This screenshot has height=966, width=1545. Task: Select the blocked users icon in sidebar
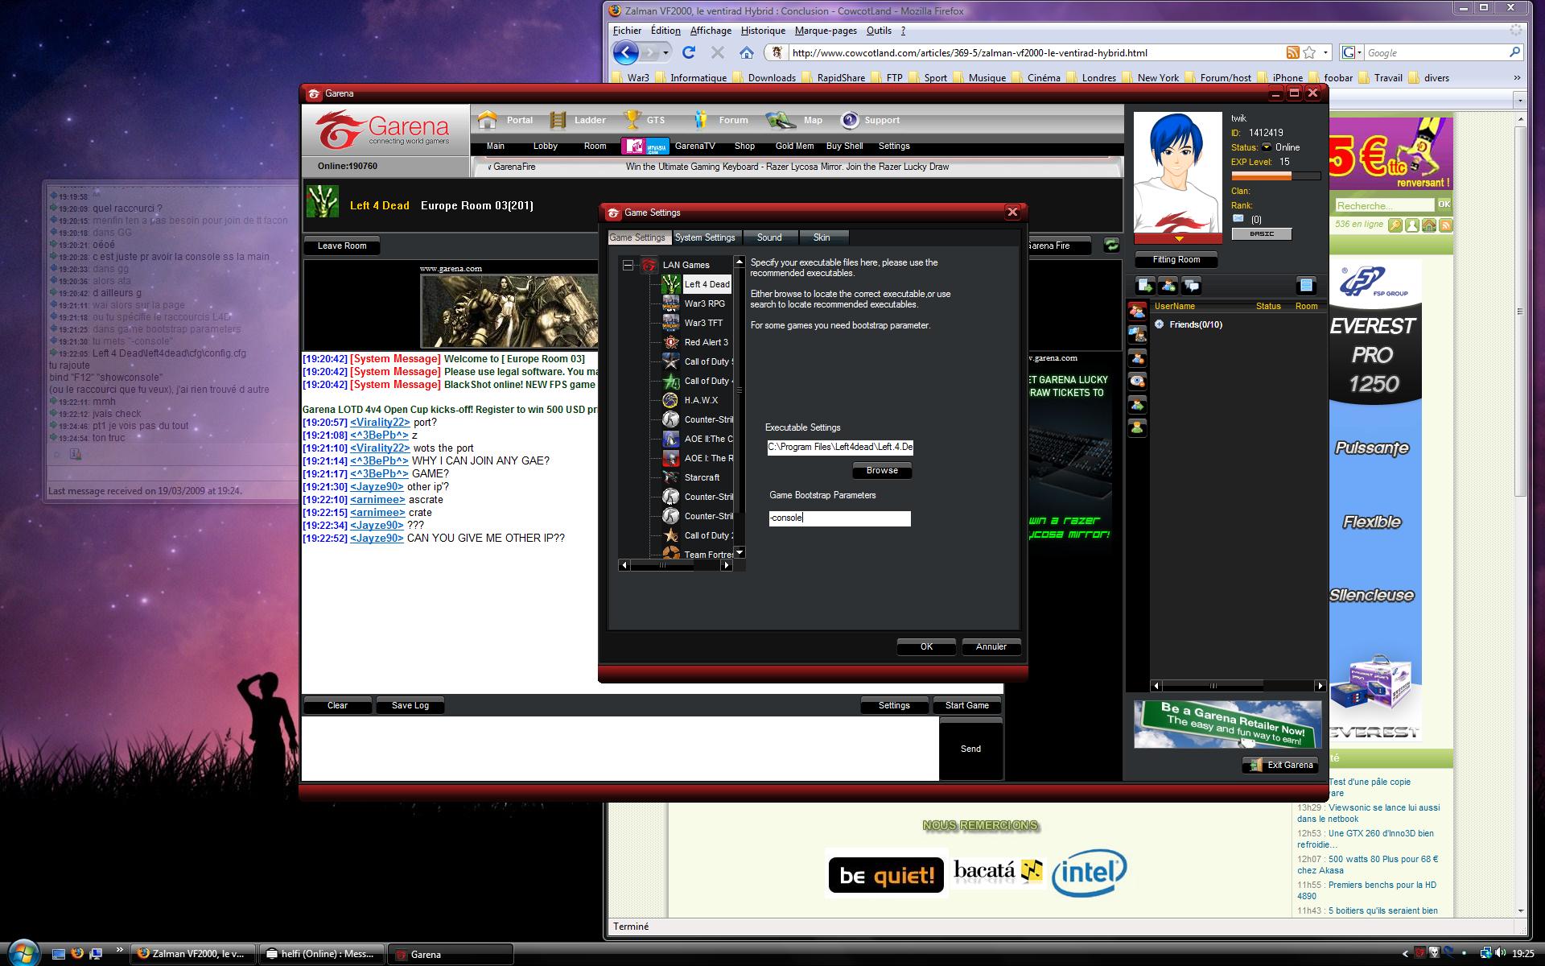click(x=1137, y=357)
